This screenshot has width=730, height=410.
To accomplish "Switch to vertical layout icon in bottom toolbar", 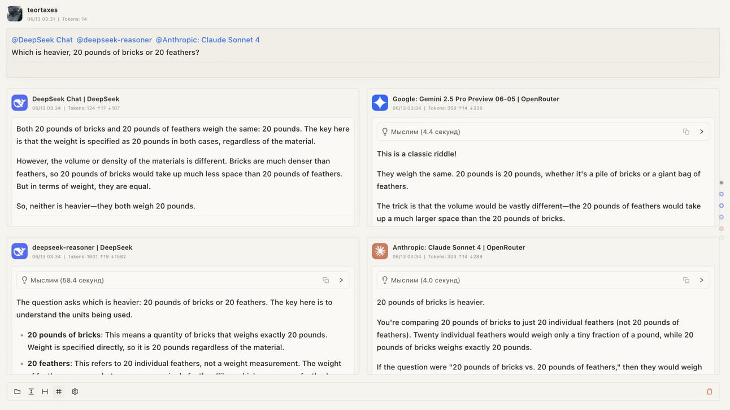I will click(x=31, y=391).
